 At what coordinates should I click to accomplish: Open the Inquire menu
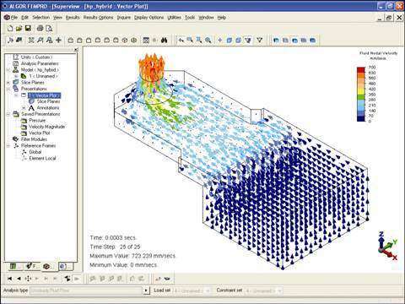(x=124, y=18)
